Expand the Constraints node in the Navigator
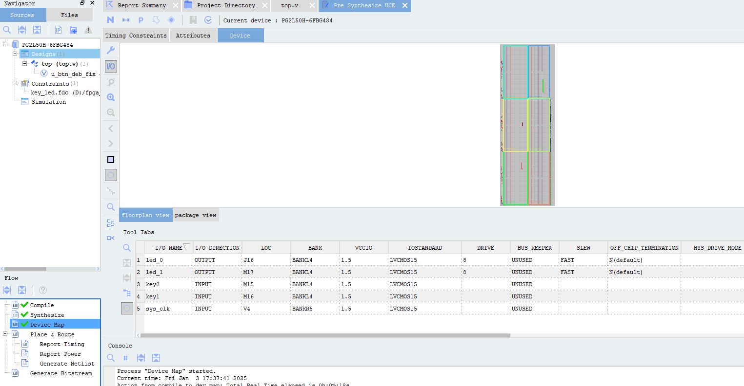The height and width of the screenshot is (386, 744). 15,83
